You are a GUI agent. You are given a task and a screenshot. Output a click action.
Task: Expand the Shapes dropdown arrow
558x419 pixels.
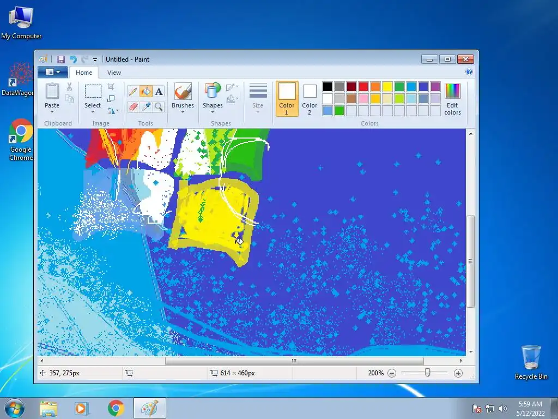coord(213,112)
